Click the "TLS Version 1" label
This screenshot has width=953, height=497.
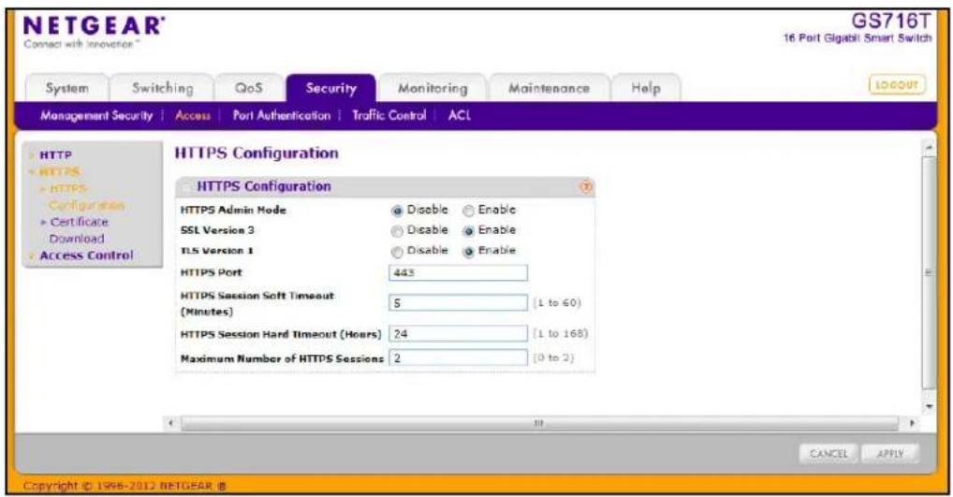(217, 250)
